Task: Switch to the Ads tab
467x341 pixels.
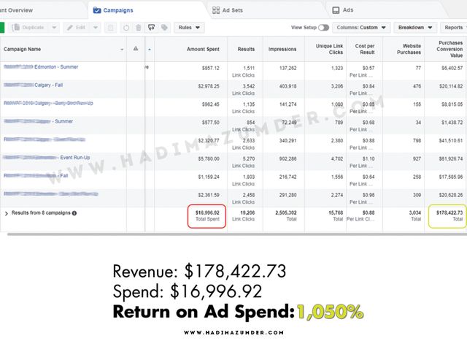Action: (x=343, y=10)
